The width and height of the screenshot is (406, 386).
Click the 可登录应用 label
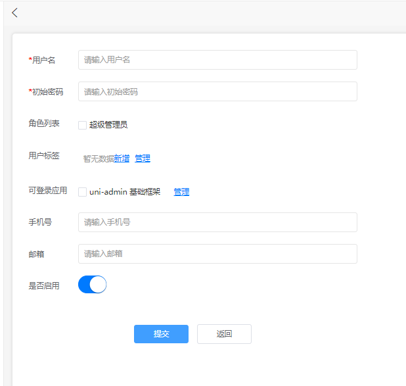point(48,191)
